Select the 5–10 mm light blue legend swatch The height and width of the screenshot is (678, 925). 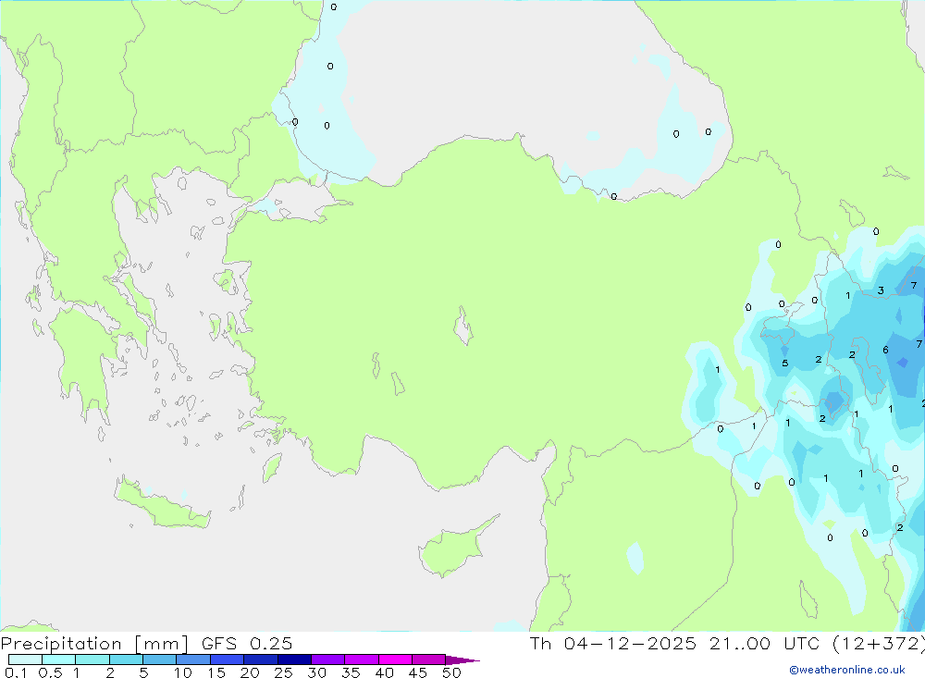point(160,660)
